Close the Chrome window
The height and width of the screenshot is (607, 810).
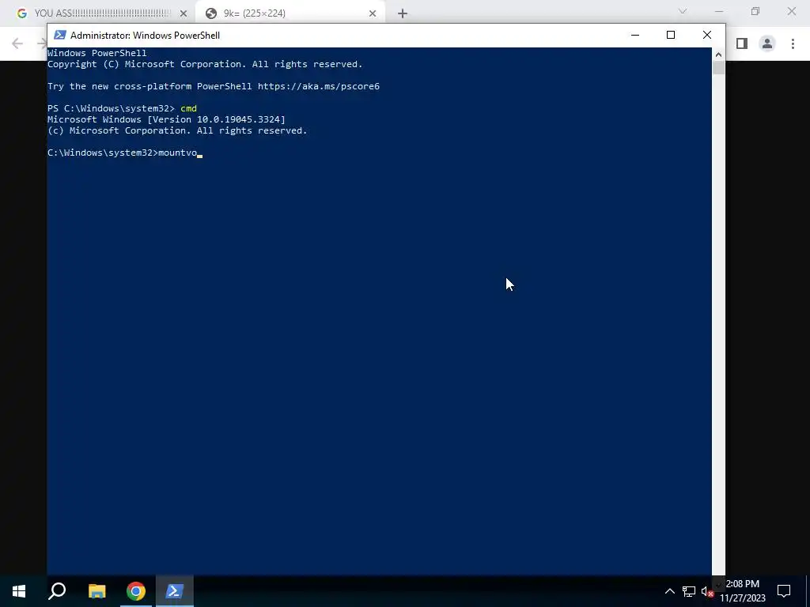pyautogui.click(x=791, y=11)
